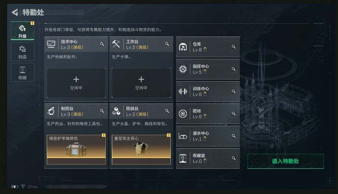
Task: Click the 进入特勤处 button
Action: pos(285,161)
